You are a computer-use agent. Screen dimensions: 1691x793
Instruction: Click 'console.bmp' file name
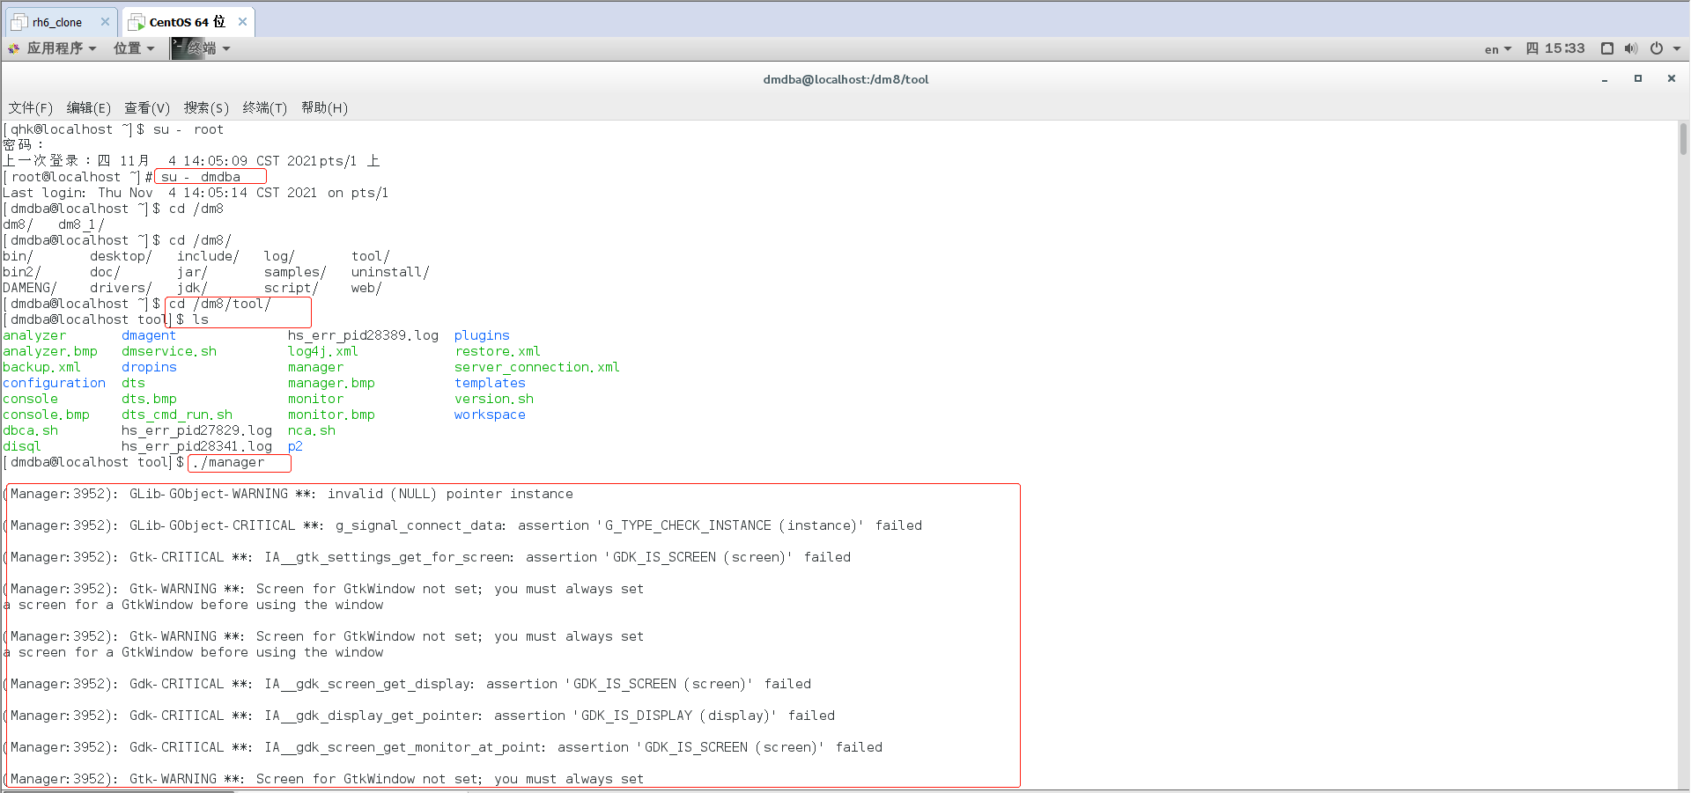(46, 415)
